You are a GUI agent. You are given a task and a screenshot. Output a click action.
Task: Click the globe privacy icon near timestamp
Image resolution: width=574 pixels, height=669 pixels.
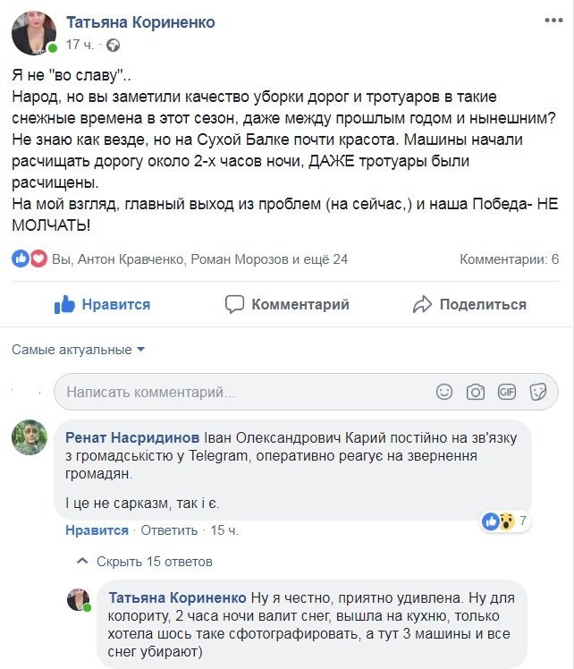pyautogui.click(x=113, y=45)
